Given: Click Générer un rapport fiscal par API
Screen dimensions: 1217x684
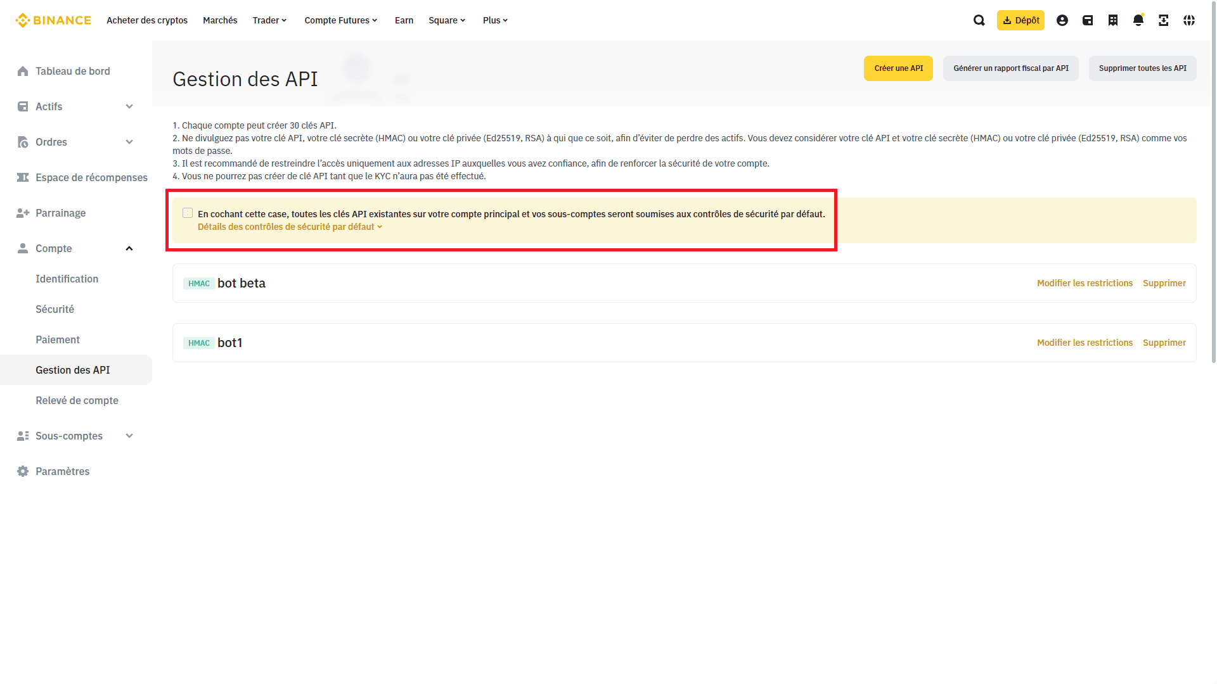Looking at the screenshot, I should coord(1011,68).
